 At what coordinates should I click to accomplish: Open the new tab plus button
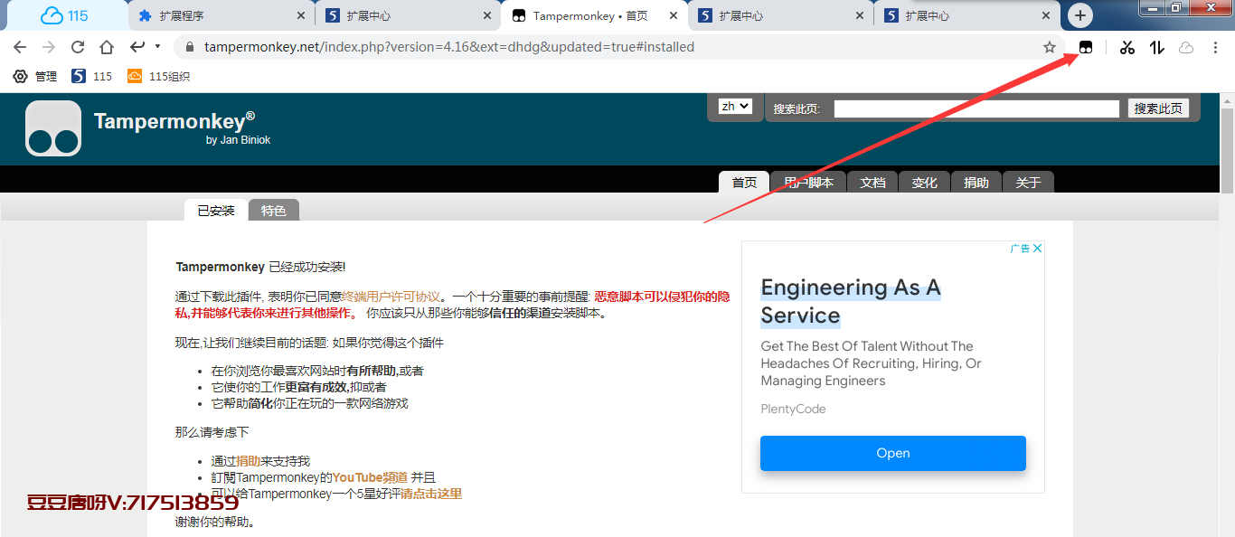[1080, 15]
